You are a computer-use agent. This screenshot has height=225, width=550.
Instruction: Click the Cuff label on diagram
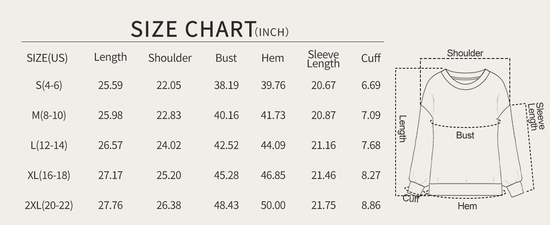point(411,198)
